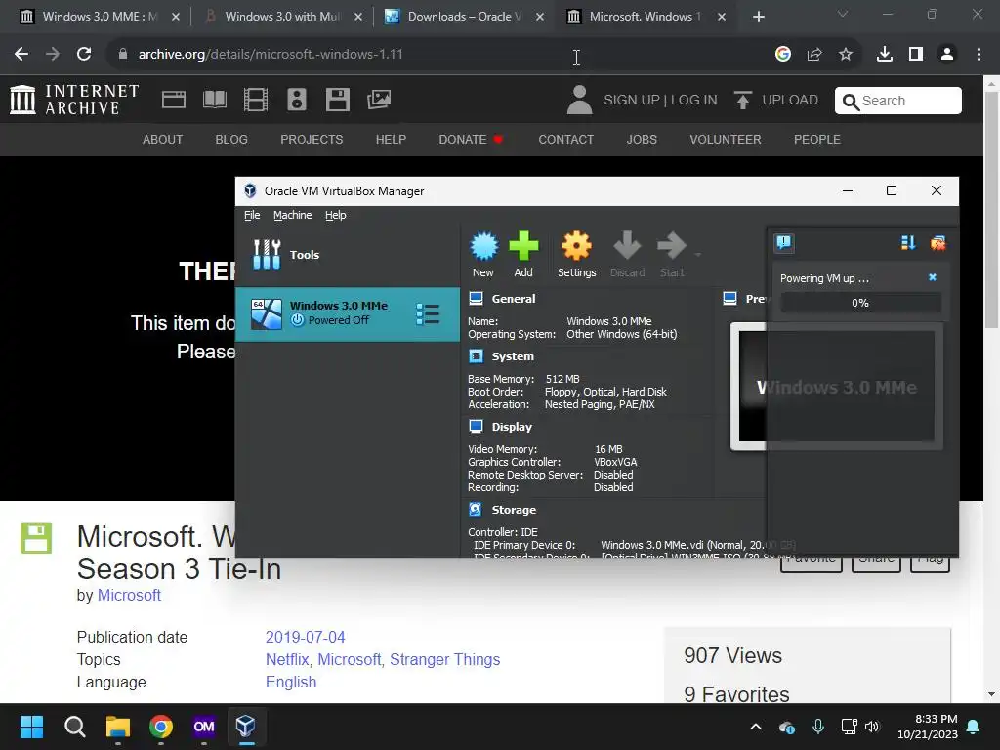The height and width of the screenshot is (750, 1000).
Task: Open Internet Archive web icon
Action: 174,100
